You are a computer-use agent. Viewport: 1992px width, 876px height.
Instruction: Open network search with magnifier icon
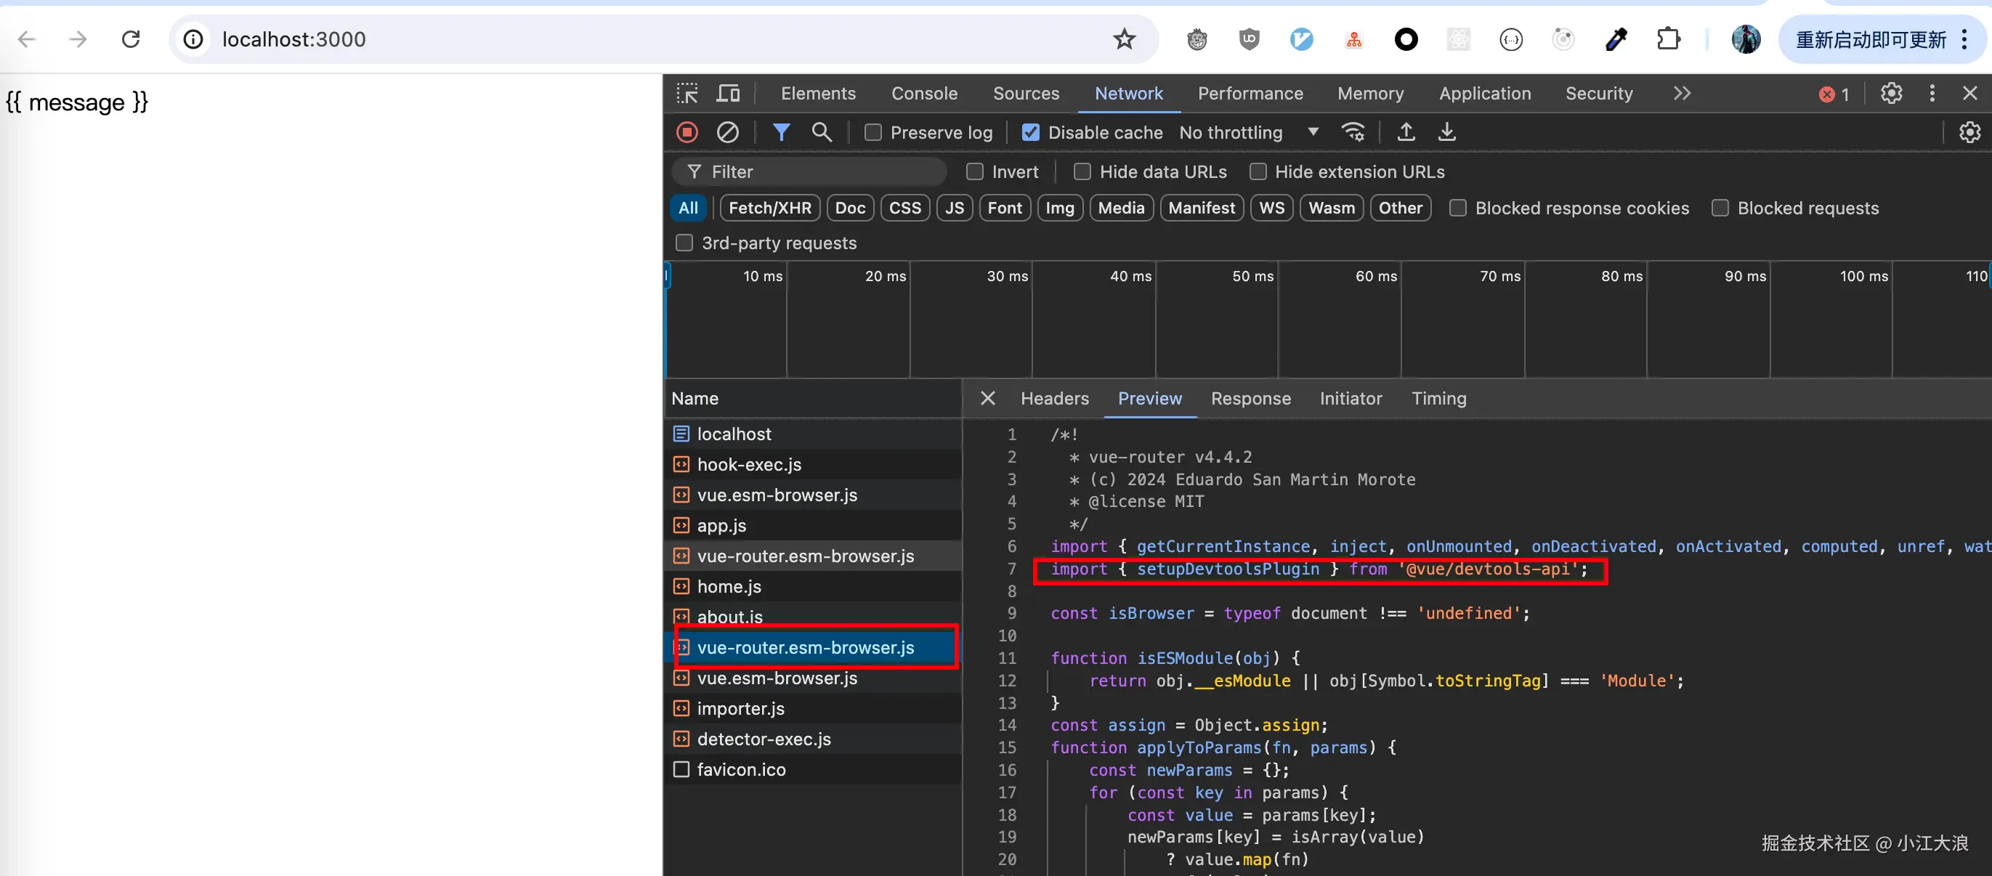pos(821,132)
